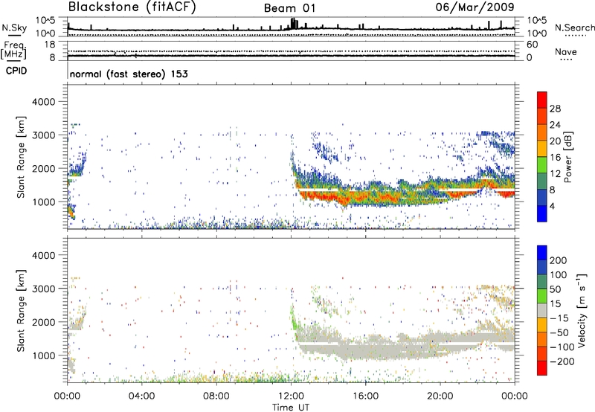Click the "28" label on the Power color bar
Screen dimensions: 595x412
555,109
